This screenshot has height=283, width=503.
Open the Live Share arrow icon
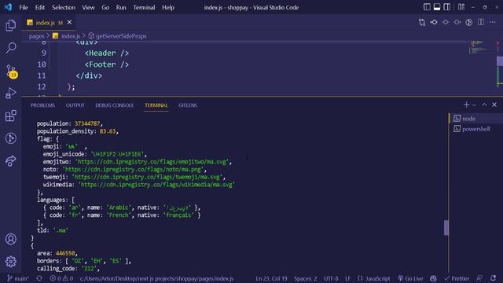click(10, 160)
